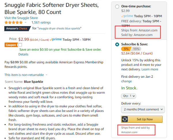Expand the star ratings breakdown chevron
The image size is (173, 140).
click(x=25, y=22)
